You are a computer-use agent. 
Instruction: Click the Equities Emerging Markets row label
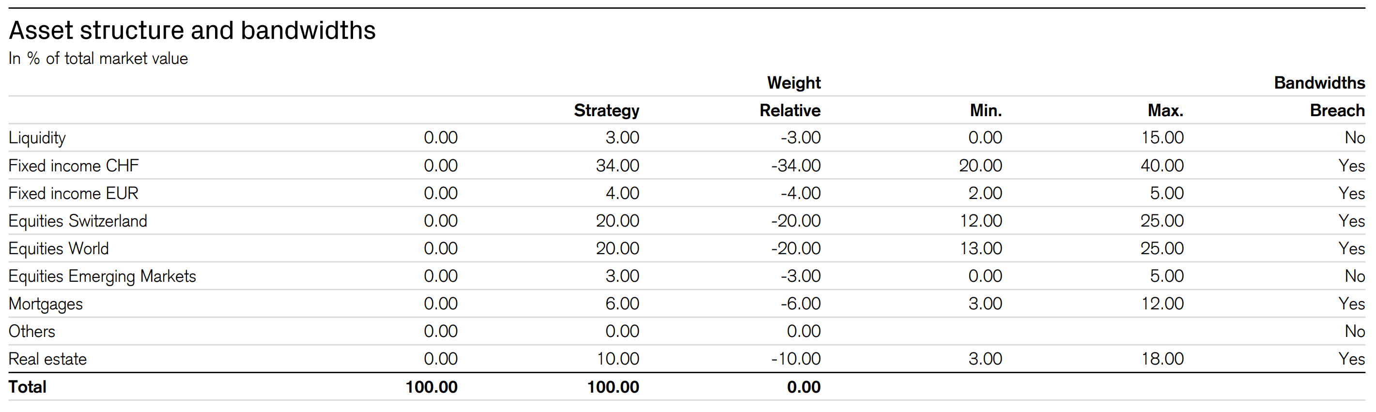click(x=103, y=276)
